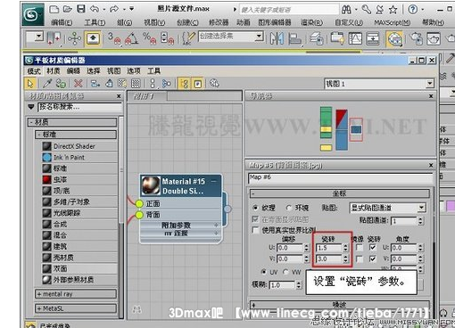
Task: Click the binoculars search icon
Action: click(x=346, y=10)
